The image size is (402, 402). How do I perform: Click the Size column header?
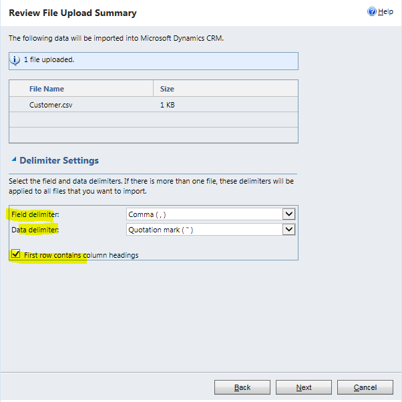pos(167,89)
